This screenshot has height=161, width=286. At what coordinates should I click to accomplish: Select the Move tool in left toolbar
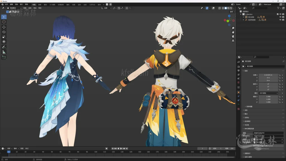[4, 27]
